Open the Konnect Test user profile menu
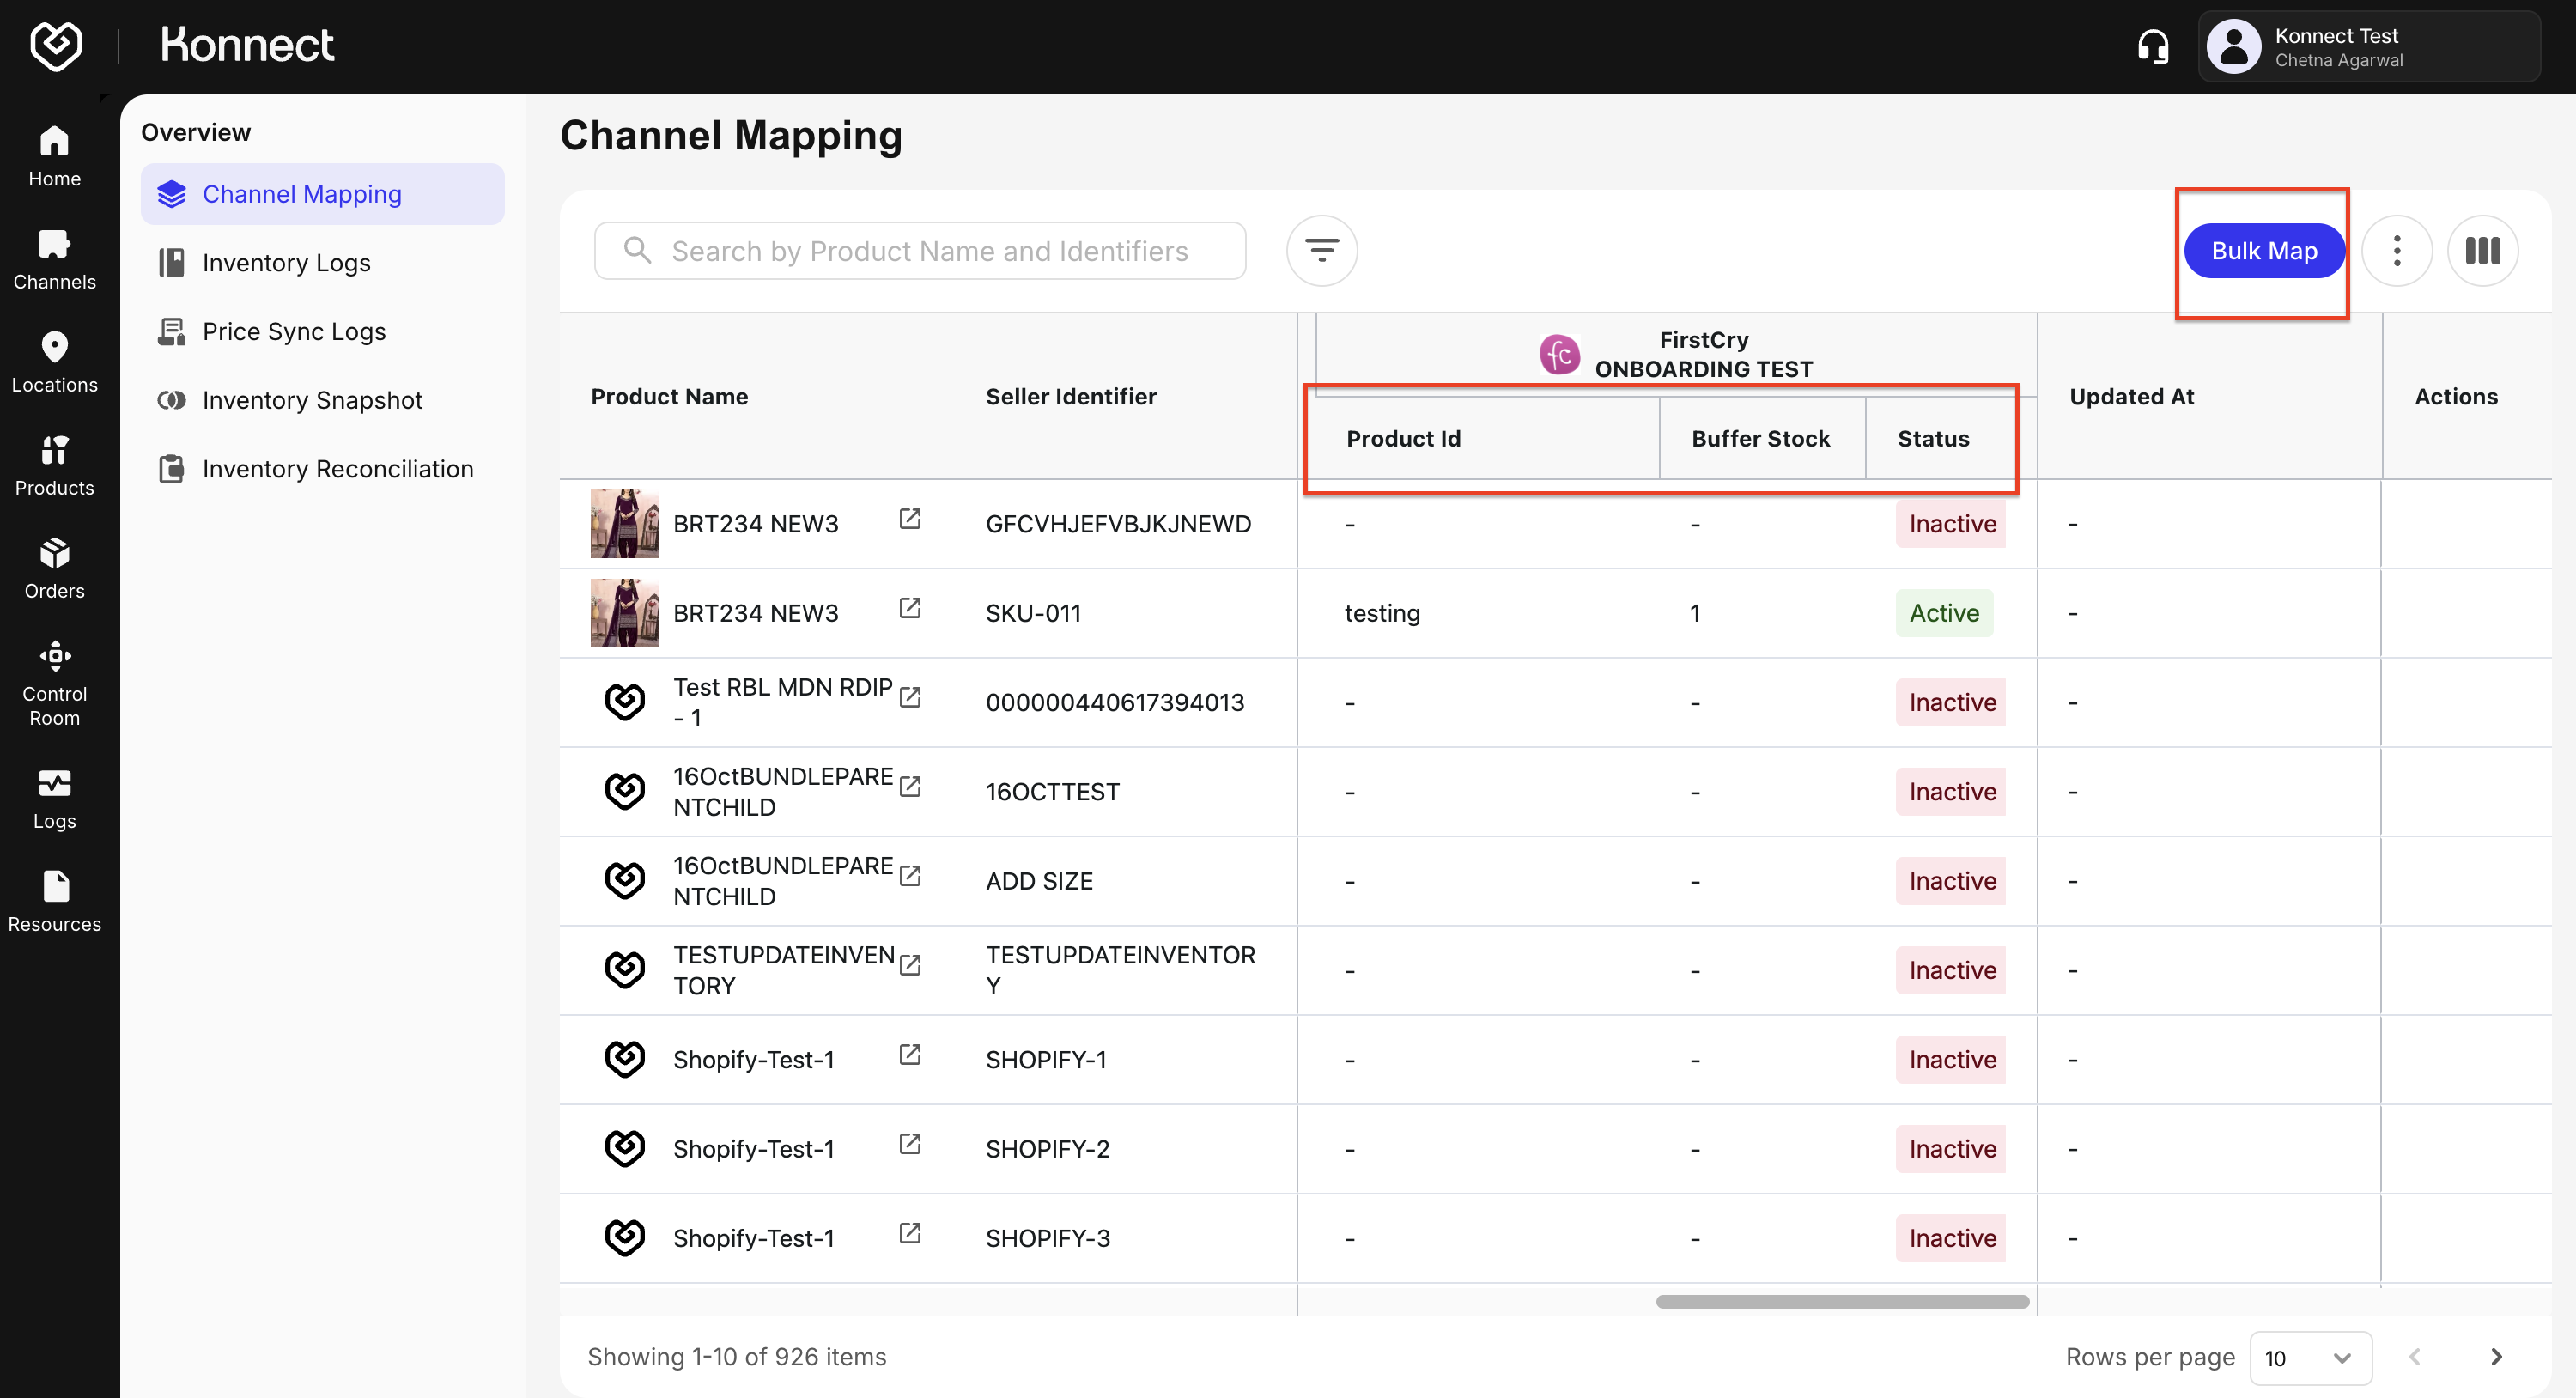Image resolution: width=2576 pixels, height=1398 pixels. [x=2368, y=46]
